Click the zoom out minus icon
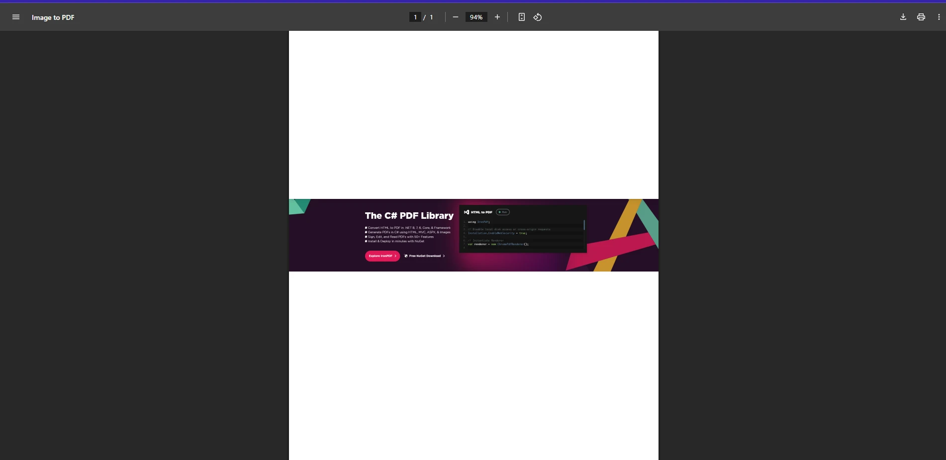Screen dimensions: 946x460 455,17
